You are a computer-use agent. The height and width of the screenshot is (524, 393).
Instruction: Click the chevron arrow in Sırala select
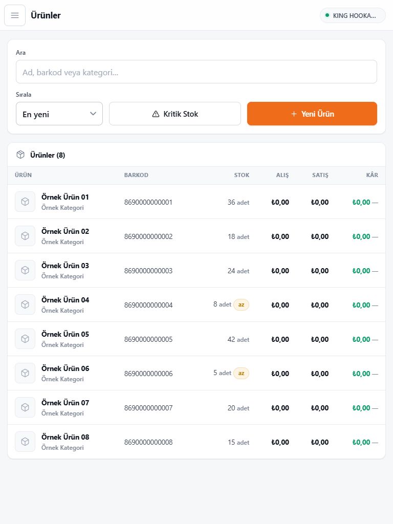(93, 114)
